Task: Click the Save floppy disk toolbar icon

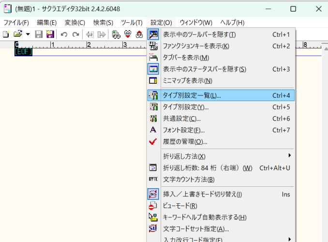Action: (39, 34)
